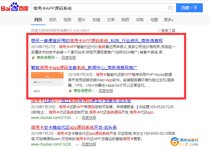Open camera image search icon
The height and width of the screenshot is (150, 210).
pos(171,8)
